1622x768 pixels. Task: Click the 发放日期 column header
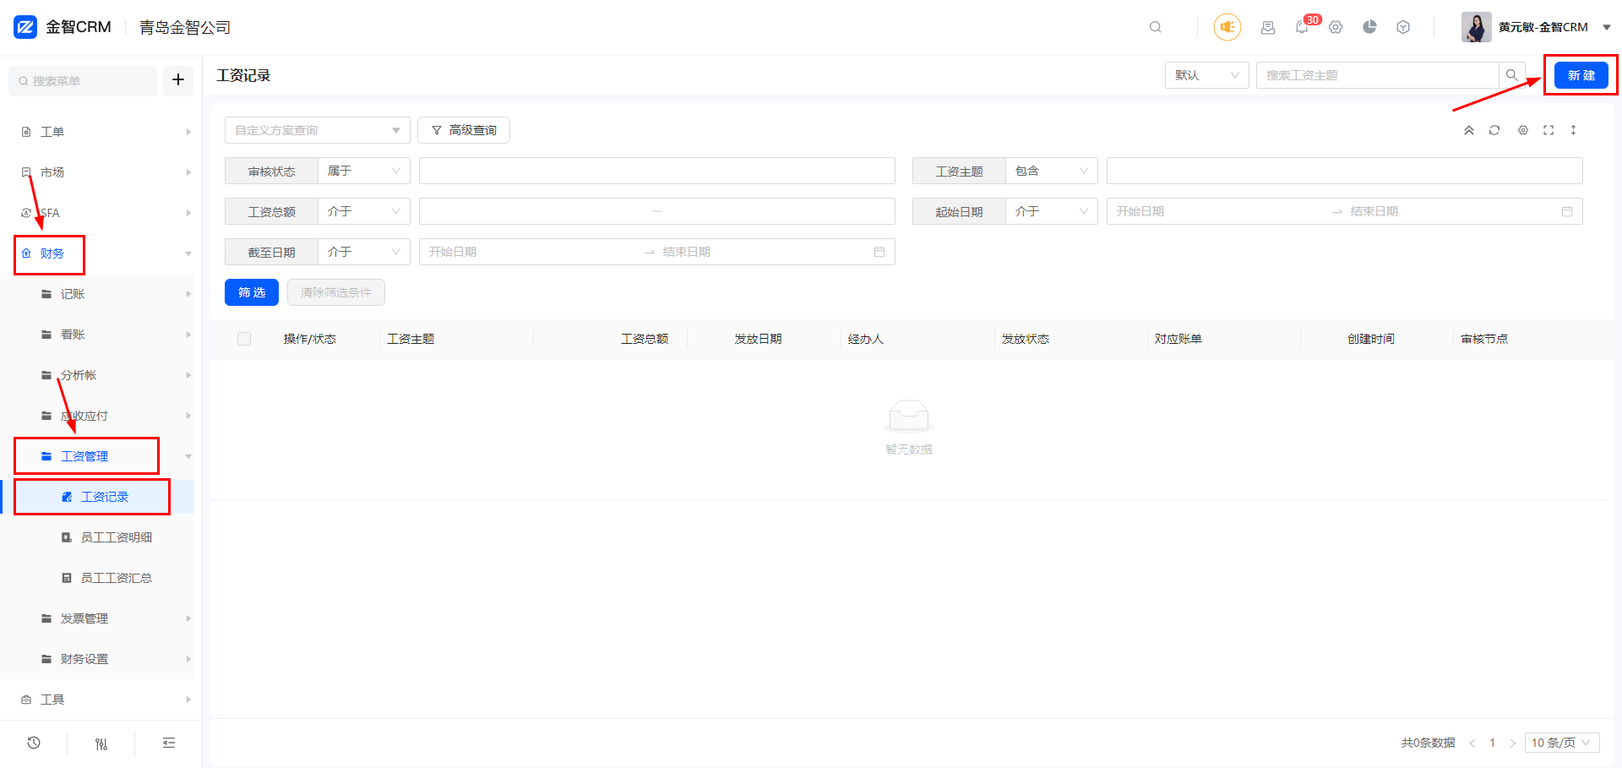coord(758,339)
